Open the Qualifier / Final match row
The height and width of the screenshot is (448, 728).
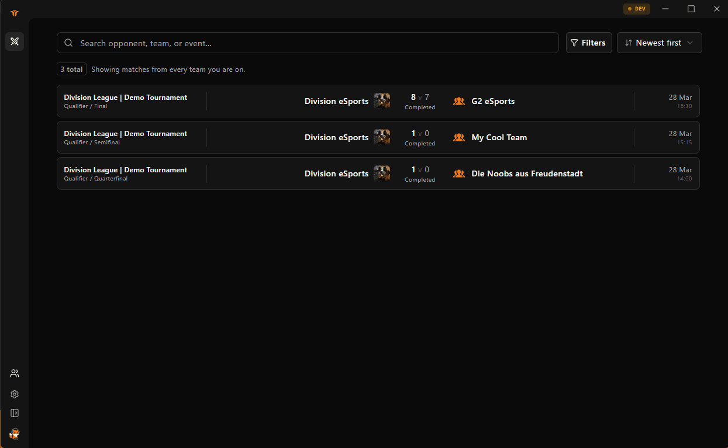(378, 101)
